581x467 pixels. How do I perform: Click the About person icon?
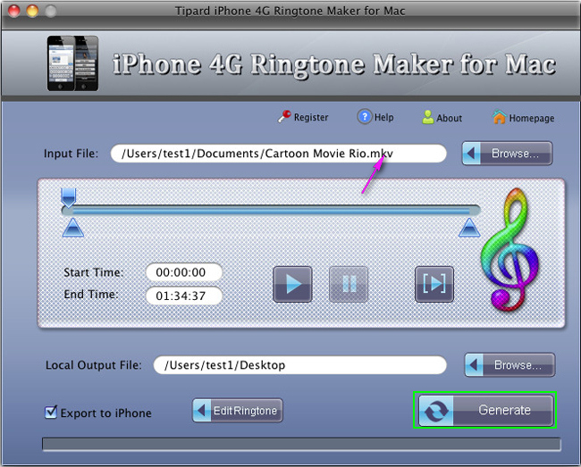(427, 117)
